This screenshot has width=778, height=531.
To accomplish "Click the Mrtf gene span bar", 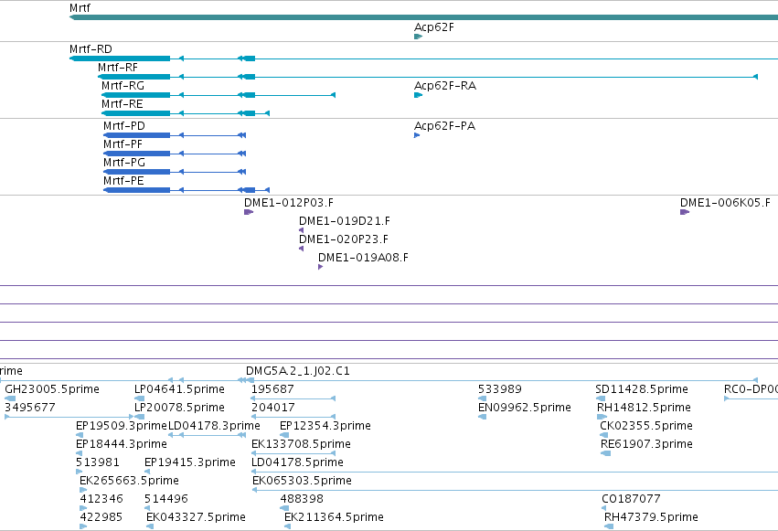I will (423, 18).
